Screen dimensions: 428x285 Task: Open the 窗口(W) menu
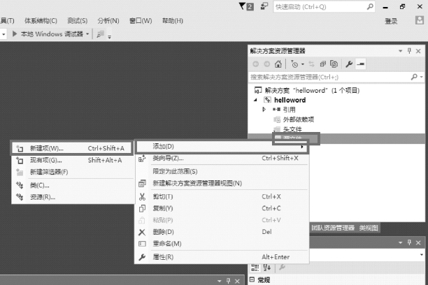(x=141, y=21)
